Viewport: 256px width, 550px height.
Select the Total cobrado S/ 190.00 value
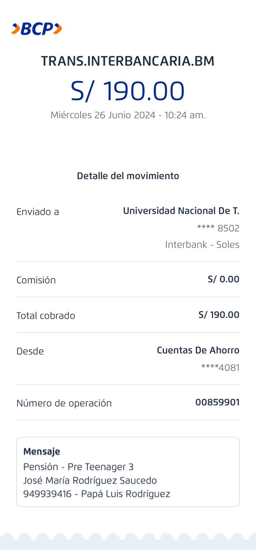click(x=219, y=315)
